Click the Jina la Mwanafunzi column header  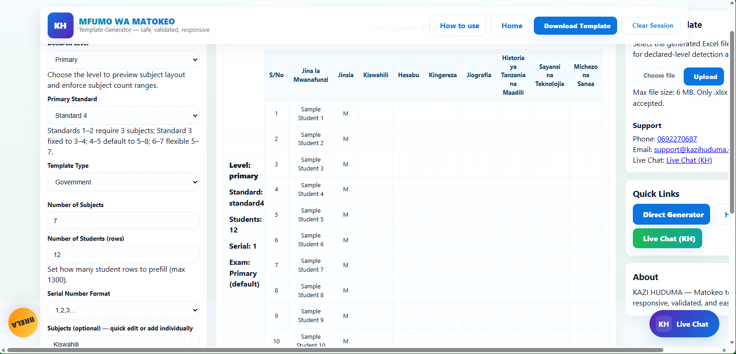[x=311, y=75]
